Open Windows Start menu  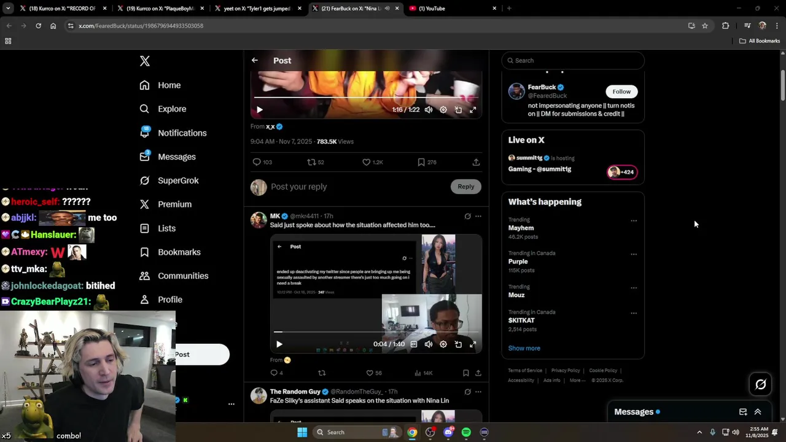302,432
